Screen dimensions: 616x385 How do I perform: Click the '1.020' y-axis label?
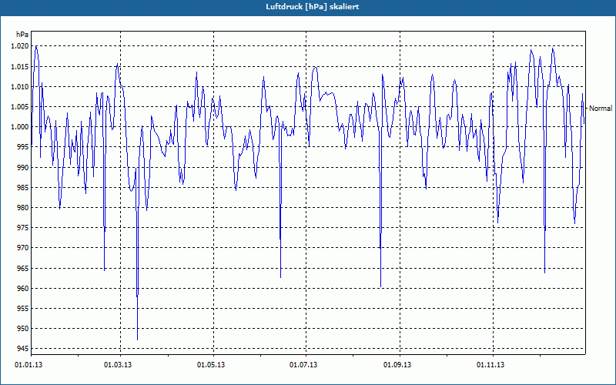point(20,46)
